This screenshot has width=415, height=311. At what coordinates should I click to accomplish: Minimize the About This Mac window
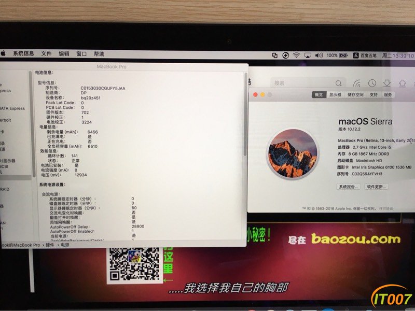pyautogui.click(x=262, y=95)
